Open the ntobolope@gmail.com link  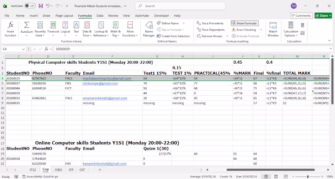[100, 83]
